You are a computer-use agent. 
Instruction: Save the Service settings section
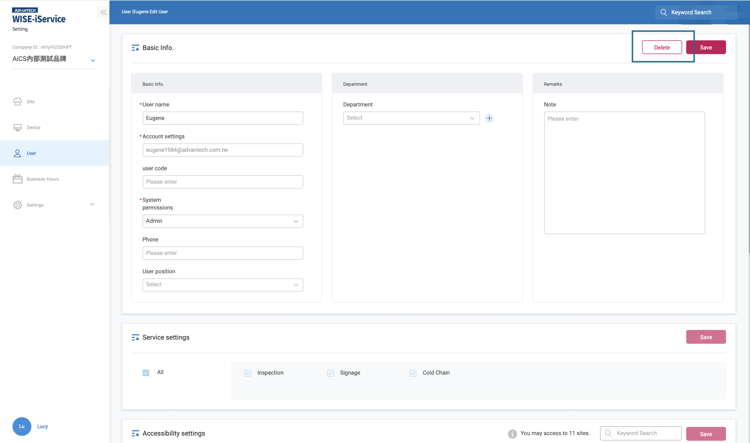tap(706, 337)
